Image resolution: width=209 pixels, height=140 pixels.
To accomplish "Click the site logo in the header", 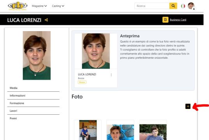I will (18, 6).
